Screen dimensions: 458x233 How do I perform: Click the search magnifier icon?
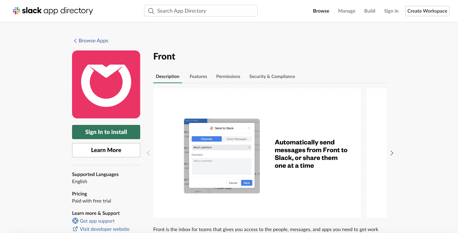coord(151,11)
